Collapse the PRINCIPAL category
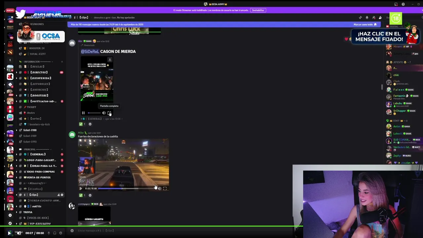This screenshot has width=423, height=238. pos(35,149)
